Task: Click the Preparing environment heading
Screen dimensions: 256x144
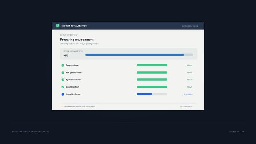Action: coord(77,40)
